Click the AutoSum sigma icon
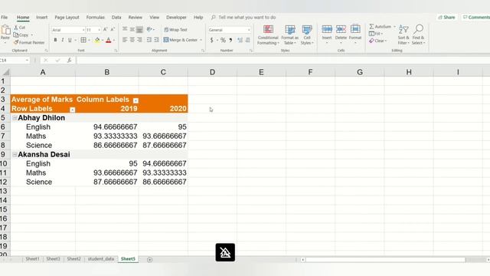 371,27
